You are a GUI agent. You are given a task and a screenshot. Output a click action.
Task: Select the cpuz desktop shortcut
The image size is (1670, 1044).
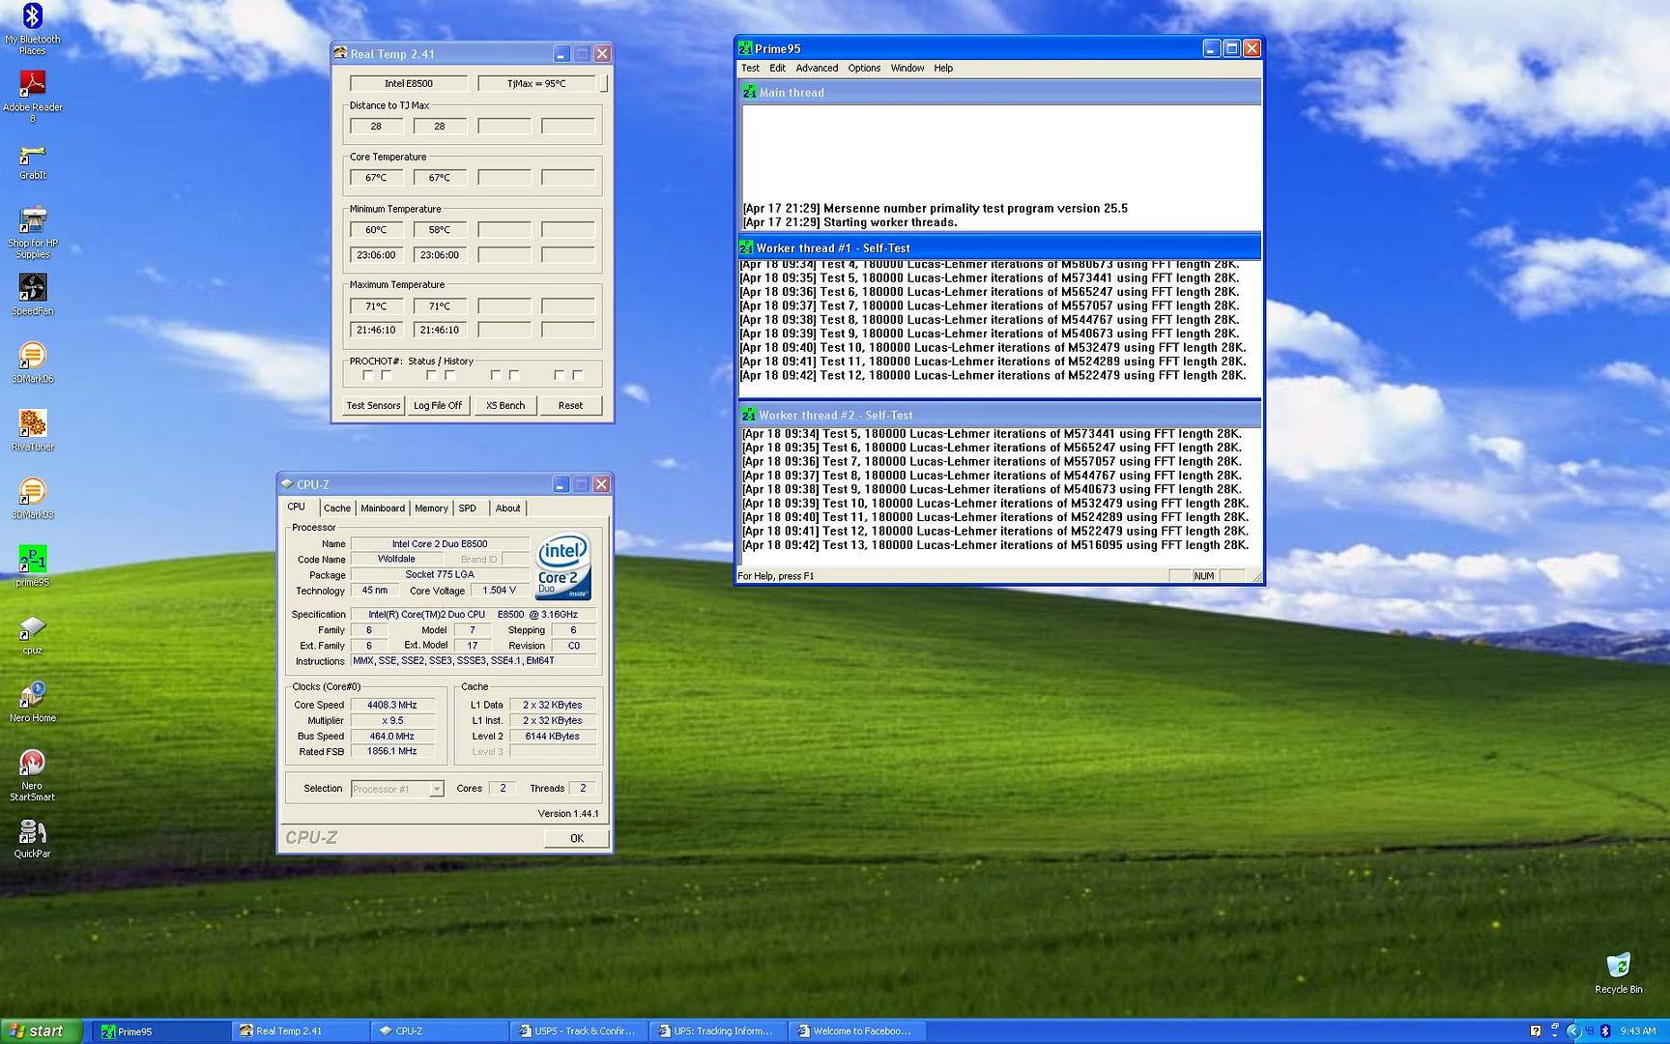pos(32,634)
